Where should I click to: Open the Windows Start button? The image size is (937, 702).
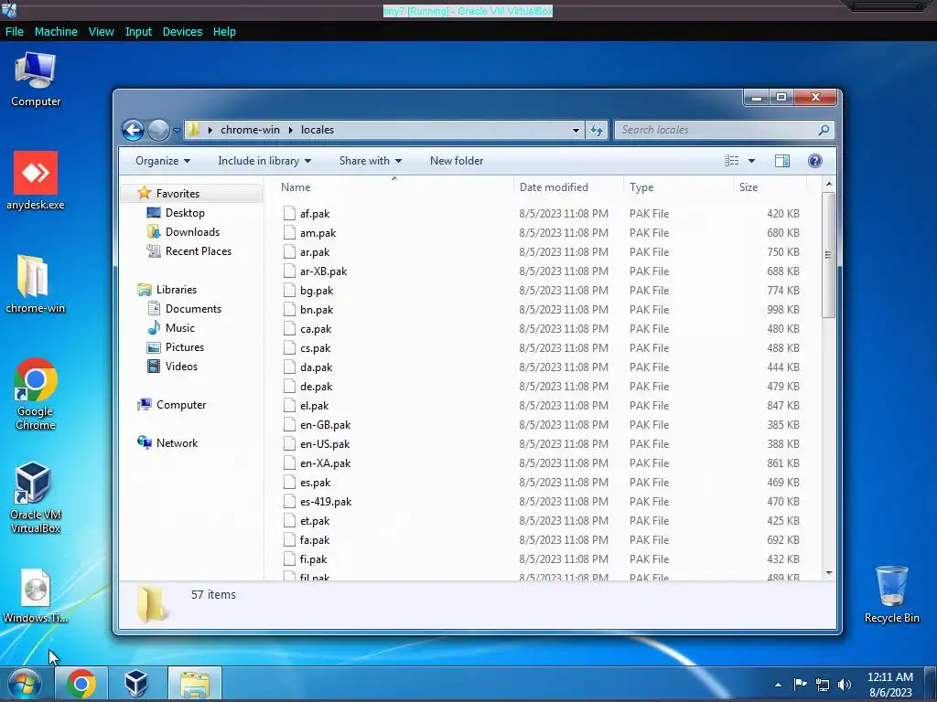pyautogui.click(x=24, y=684)
